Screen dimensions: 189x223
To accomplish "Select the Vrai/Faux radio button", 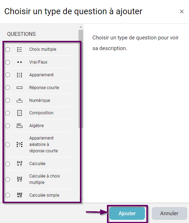I will pyautogui.click(x=8, y=62).
